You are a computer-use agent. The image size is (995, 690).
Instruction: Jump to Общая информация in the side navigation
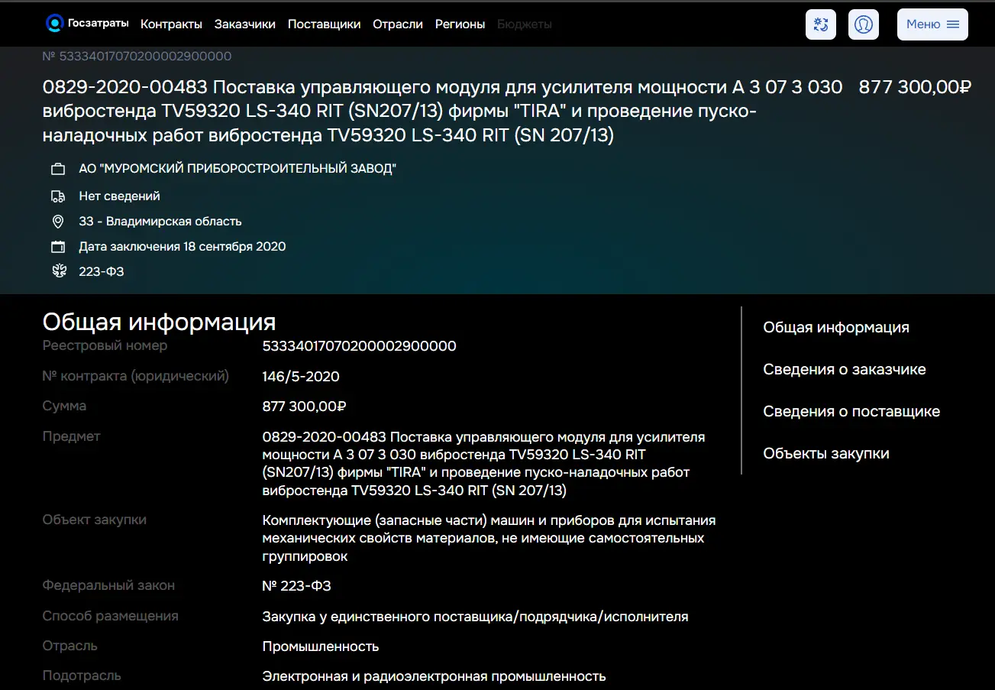click(x=836, y=328)
